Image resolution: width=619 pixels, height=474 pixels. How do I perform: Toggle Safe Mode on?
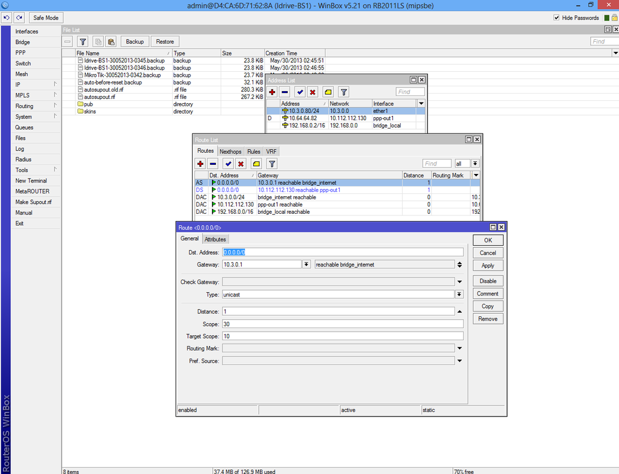(46, 18)
